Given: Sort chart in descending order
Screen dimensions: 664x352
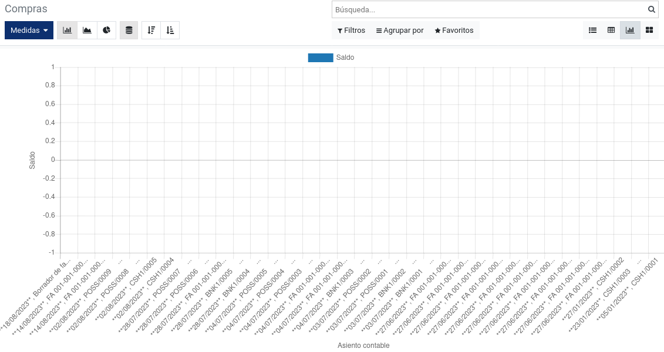Looking at the screenshot, I should (x=151, y=30).
